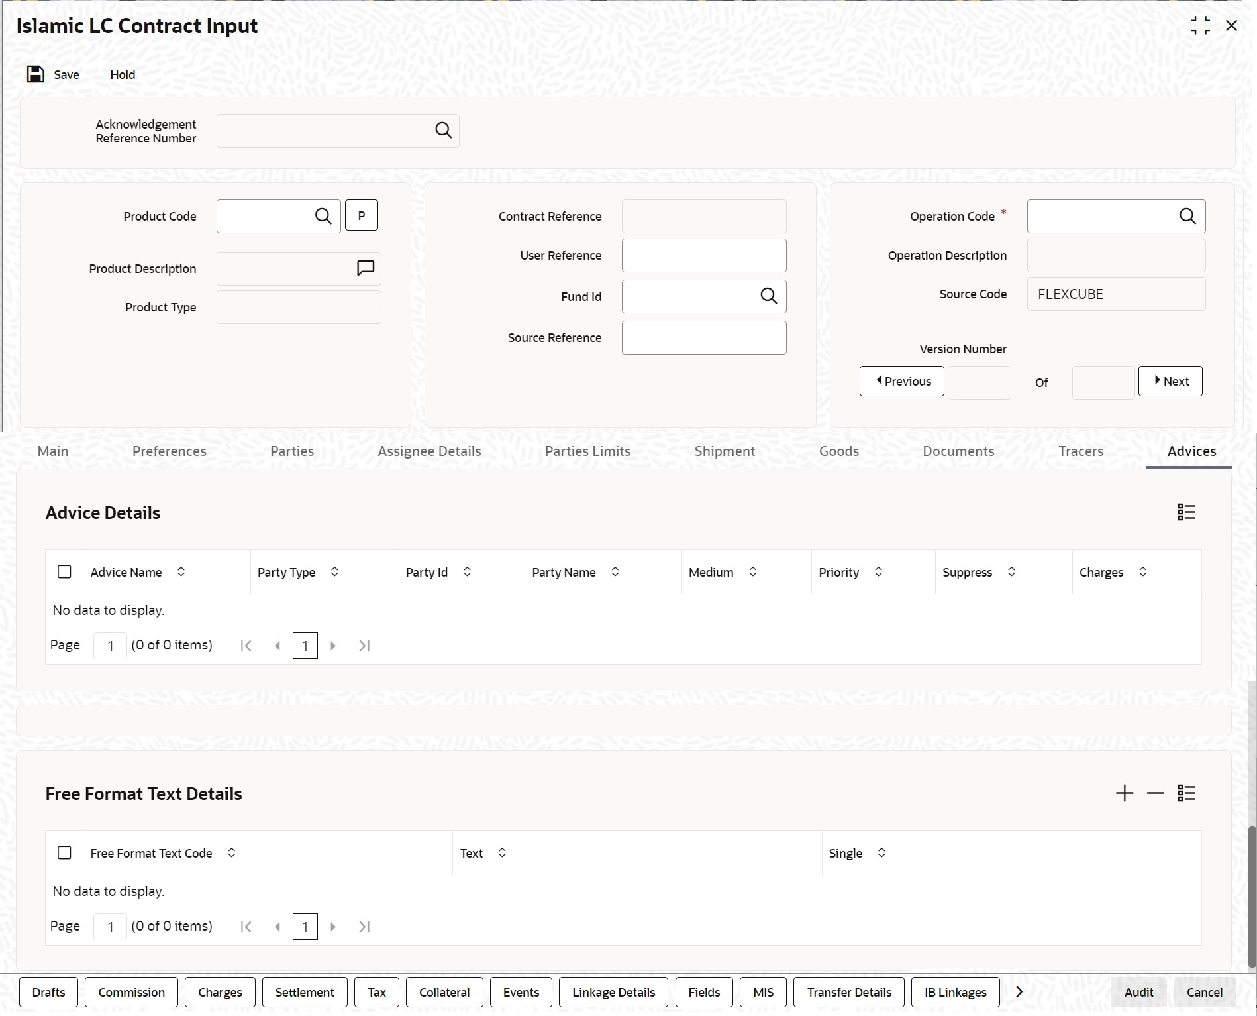Viewport: 1257px width, 1016px height.
Task: Sort Advice Details by Party Type
Action: point(334,572)
